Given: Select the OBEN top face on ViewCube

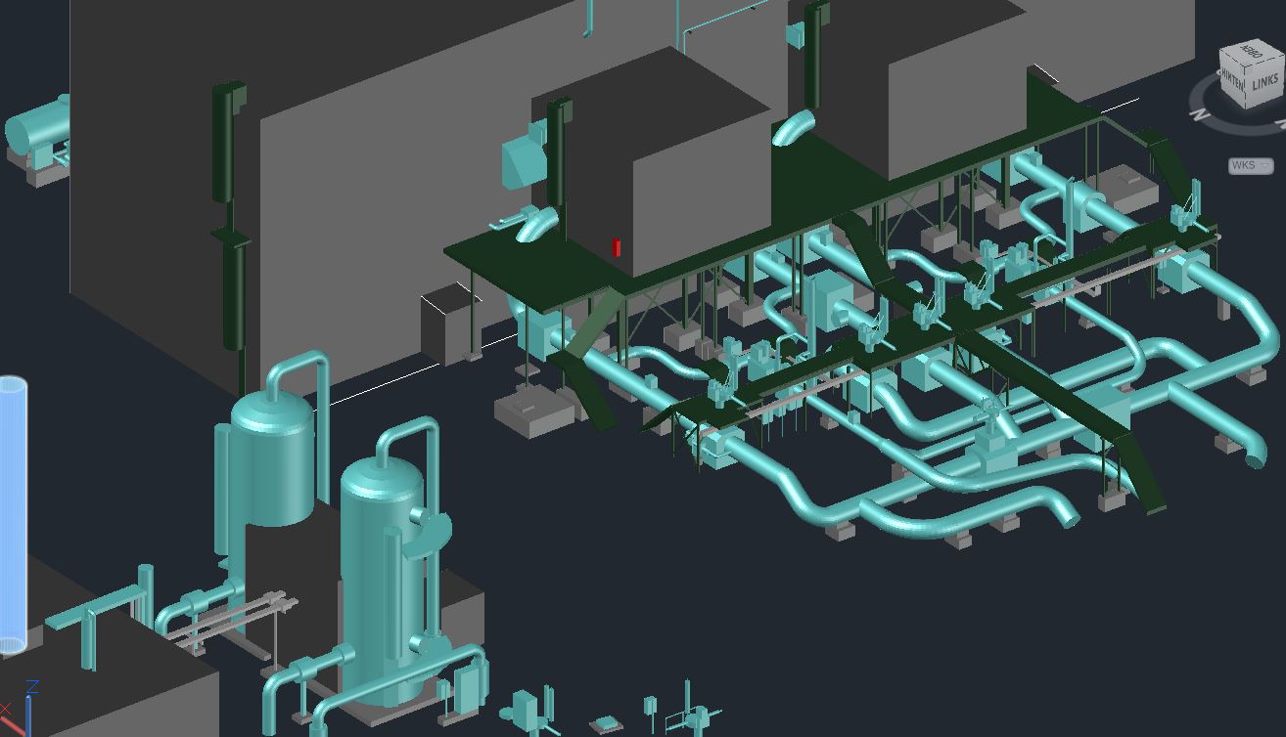Looking at the screenshot, I should (1250, 51).
